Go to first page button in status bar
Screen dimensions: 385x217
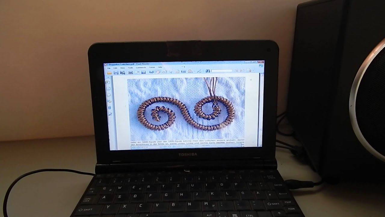click(x=134, y=147)
